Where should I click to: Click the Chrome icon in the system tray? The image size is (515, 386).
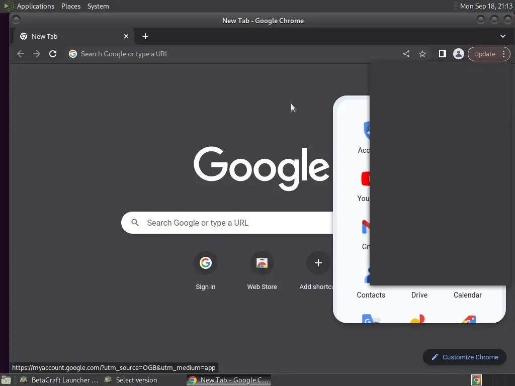coord(476,380)
